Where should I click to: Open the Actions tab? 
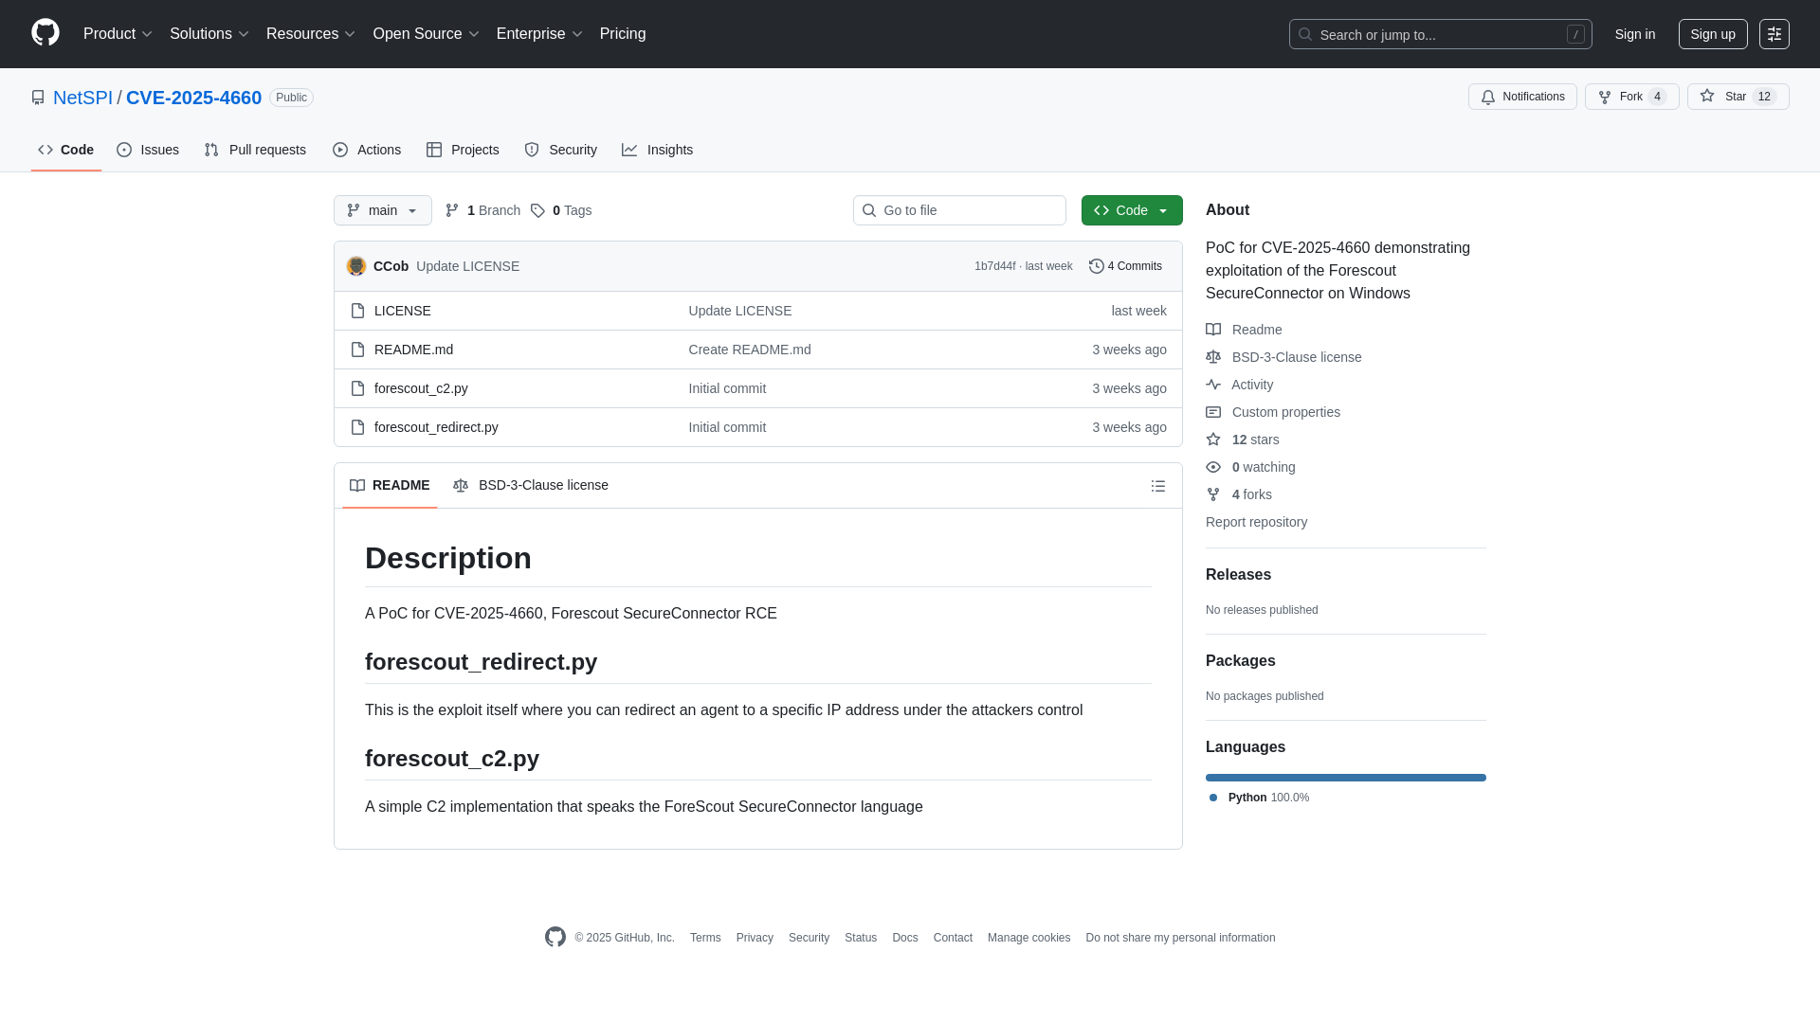[x=367, y=150]
